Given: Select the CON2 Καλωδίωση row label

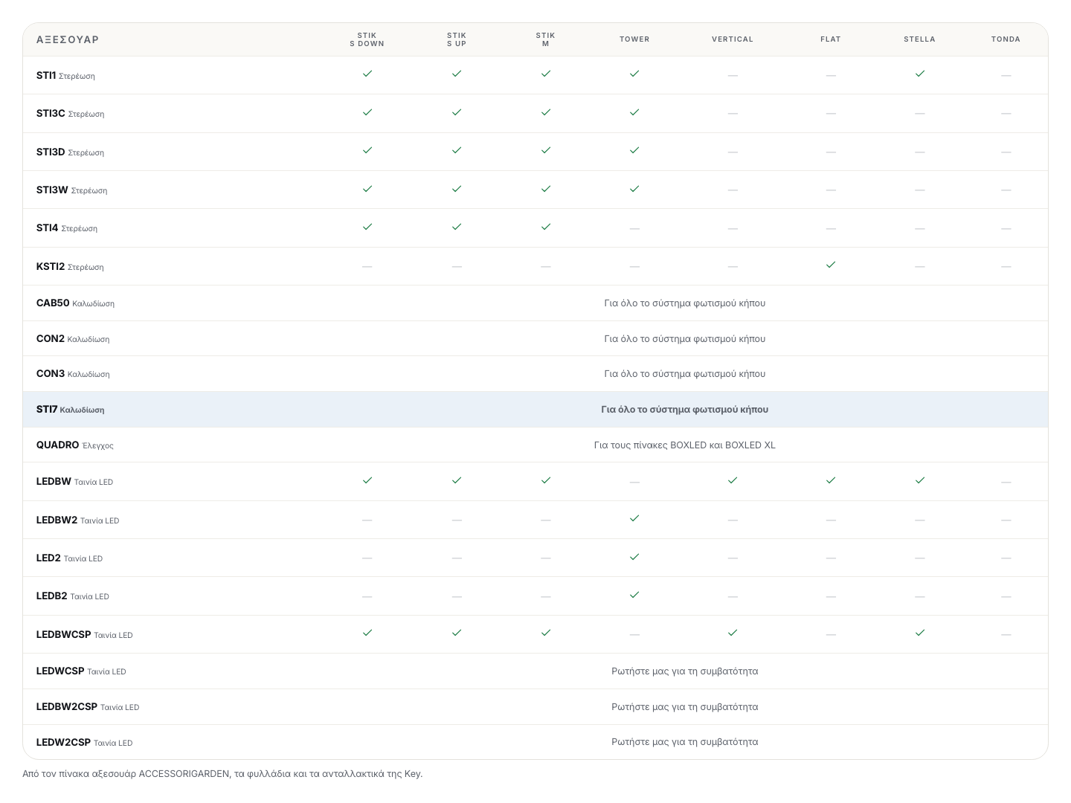Looking at the screenshot, I should point(73,338).
